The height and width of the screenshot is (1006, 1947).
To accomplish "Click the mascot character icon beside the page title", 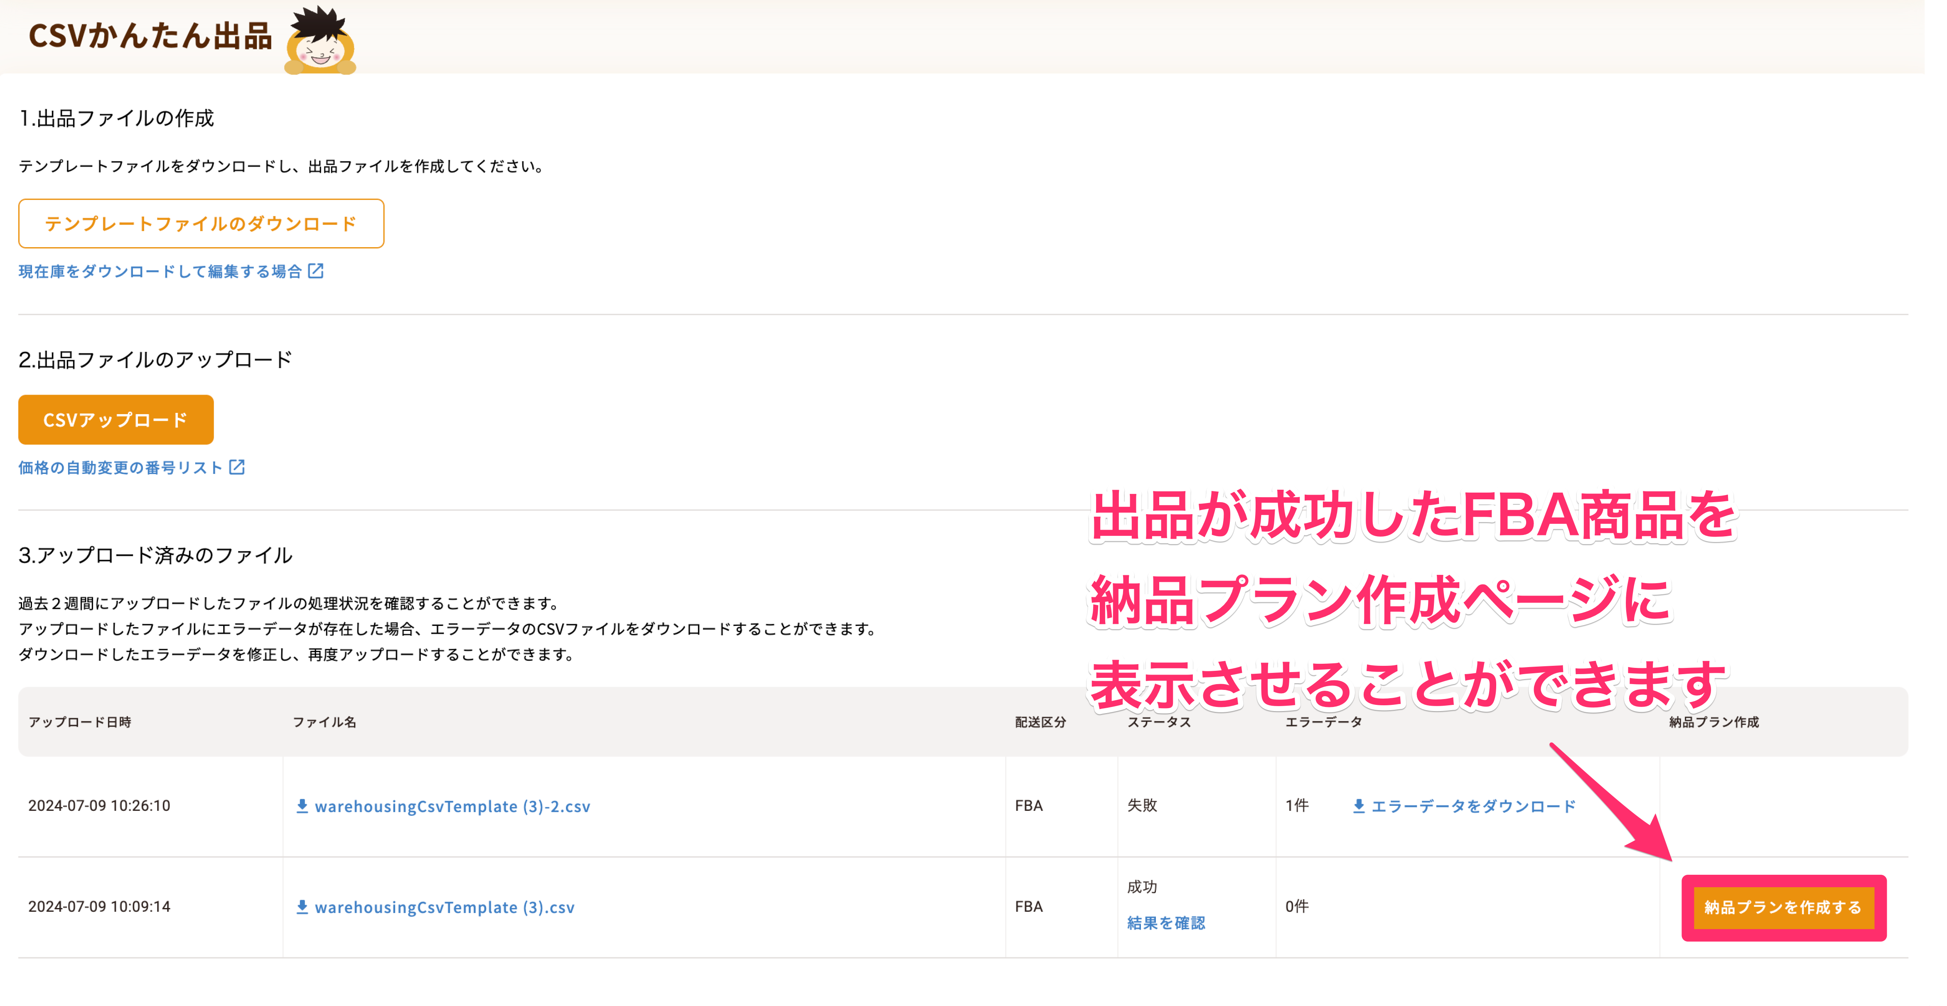I will (x=320, y=42).
